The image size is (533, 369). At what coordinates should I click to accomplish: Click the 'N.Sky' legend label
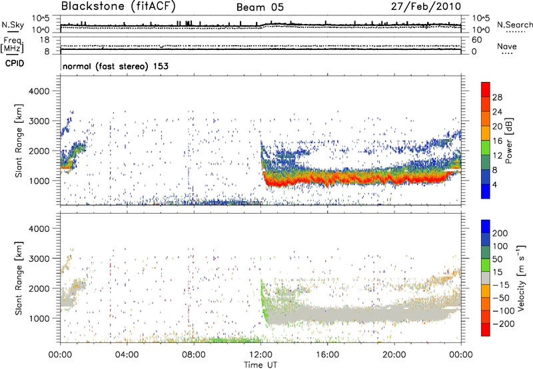coord(13,25)
